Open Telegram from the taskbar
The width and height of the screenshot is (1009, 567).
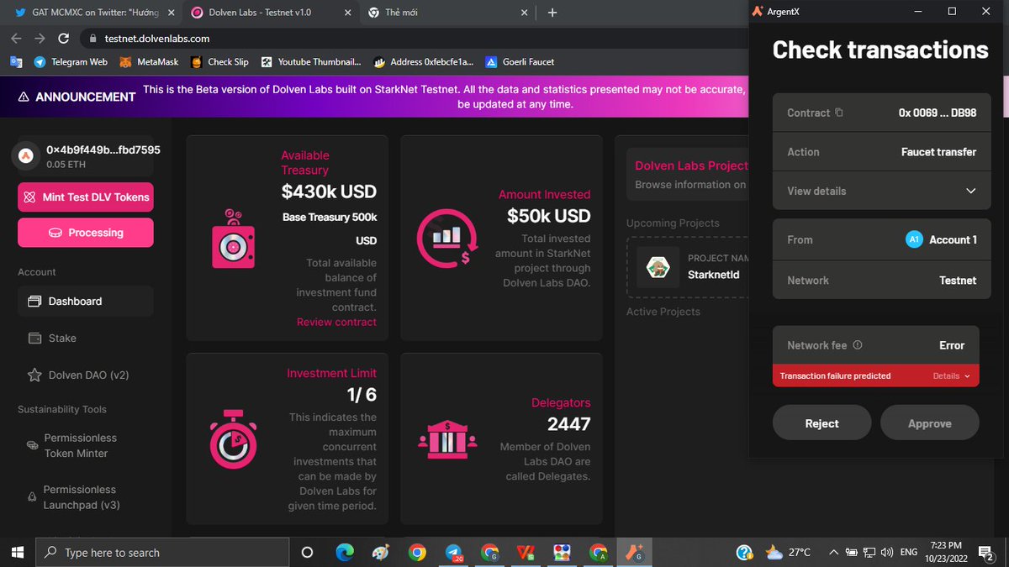click(454, 552)
